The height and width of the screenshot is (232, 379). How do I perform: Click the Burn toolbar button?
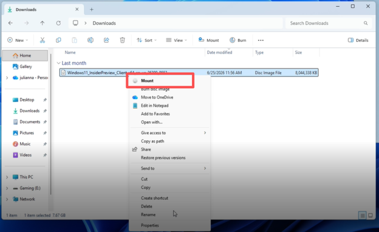pyautogui.click(x=238, y=40)
